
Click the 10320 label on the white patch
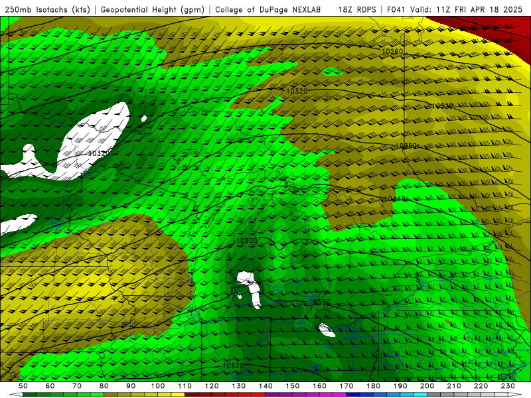[x=98, y=153]
